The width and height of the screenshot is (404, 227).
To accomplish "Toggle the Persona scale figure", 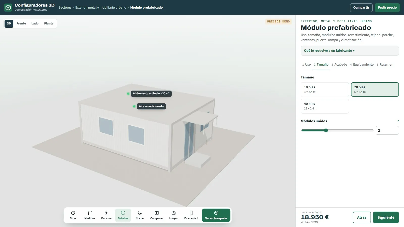I will point(106,215).
